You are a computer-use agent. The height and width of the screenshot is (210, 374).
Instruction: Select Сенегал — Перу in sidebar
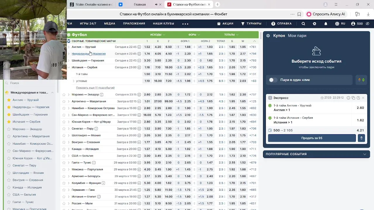point(24,165)
